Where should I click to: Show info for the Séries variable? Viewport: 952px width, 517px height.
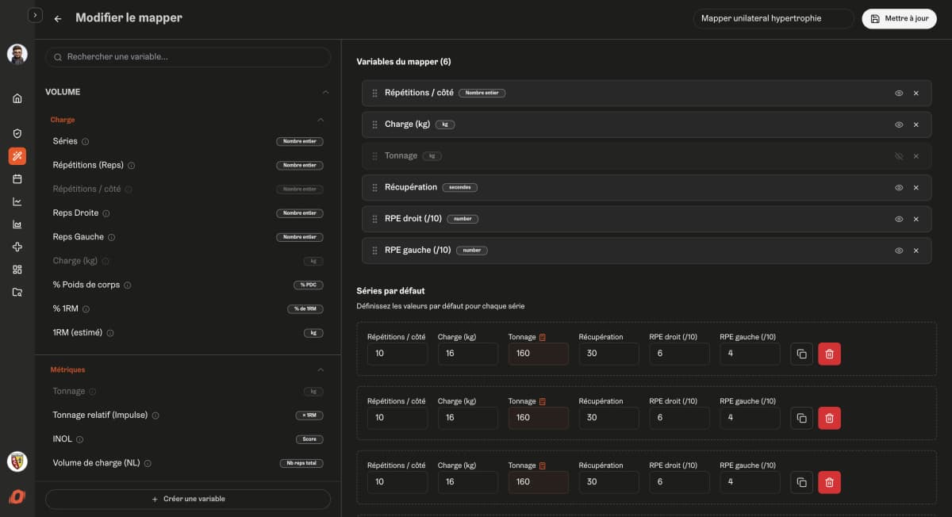pyautogui.click(x=86, y=142)
